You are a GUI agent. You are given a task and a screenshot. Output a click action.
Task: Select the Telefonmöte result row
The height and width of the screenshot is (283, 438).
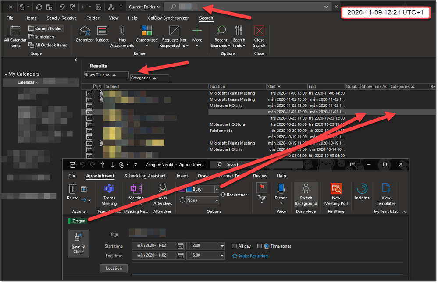pyautogui.click(x=258, y=131)
